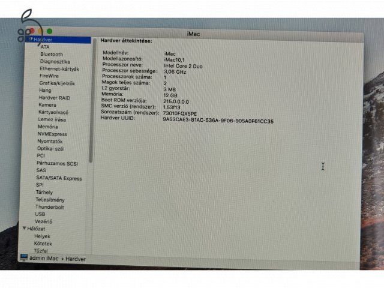Open Hardver RAID entry

55,98
